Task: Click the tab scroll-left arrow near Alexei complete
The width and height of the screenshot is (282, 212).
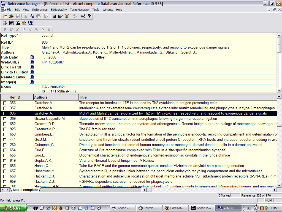Action: 3,190
